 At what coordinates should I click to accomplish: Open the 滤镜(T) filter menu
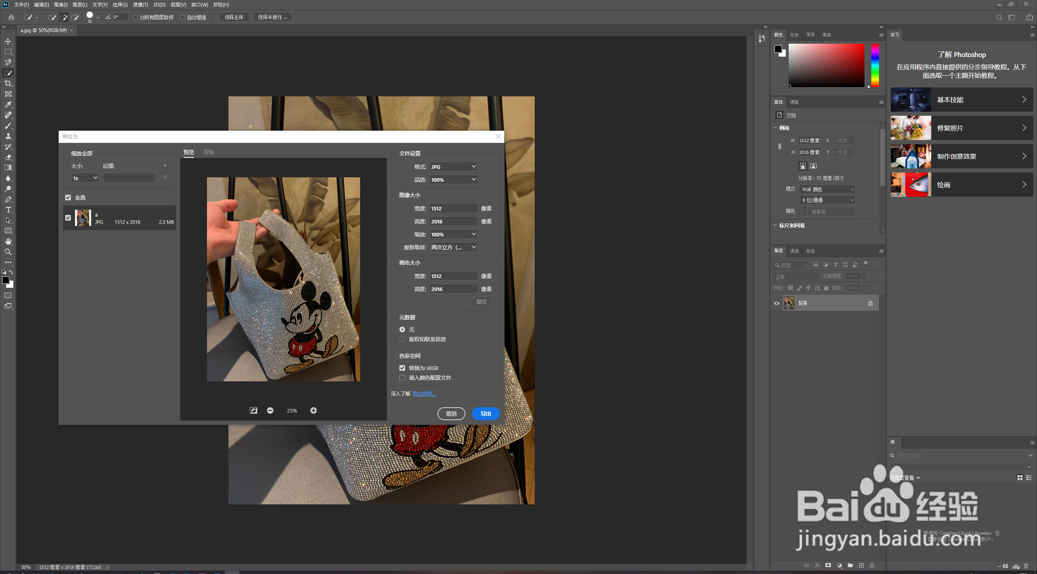(140, 5)
